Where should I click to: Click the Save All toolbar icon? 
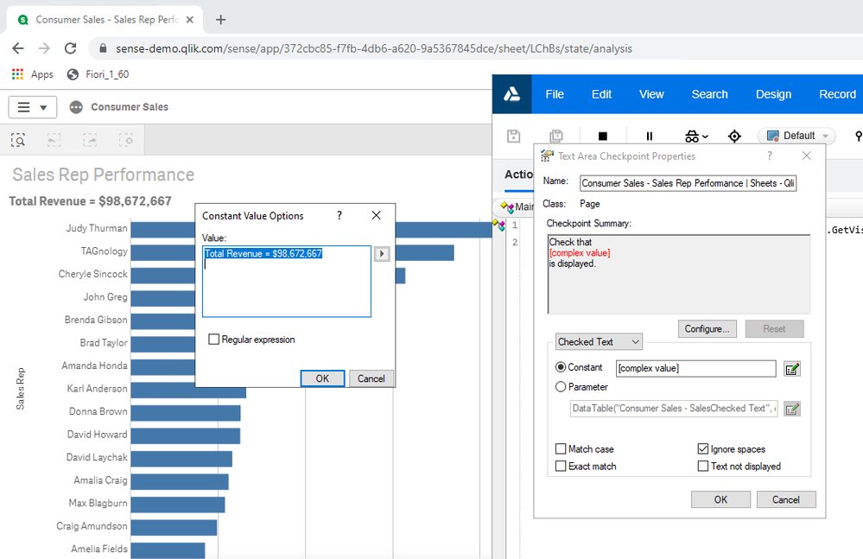(x=556, y=136)
